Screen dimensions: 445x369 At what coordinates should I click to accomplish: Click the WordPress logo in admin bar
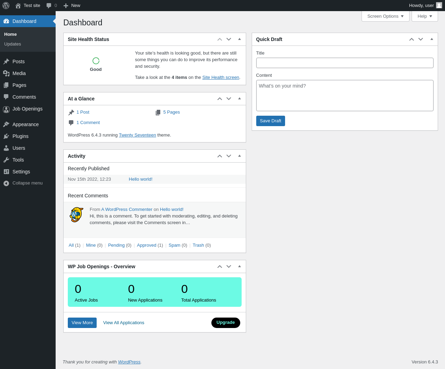point(6,6)
